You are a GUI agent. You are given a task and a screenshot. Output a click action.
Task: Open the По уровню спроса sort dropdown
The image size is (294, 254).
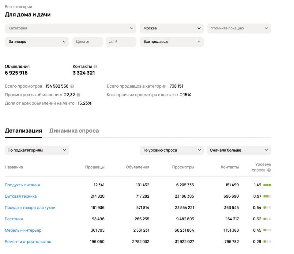tap(171, 150)
